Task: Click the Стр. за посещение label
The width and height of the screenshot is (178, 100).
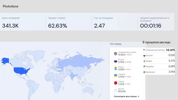Action: [x=103, y=18]
